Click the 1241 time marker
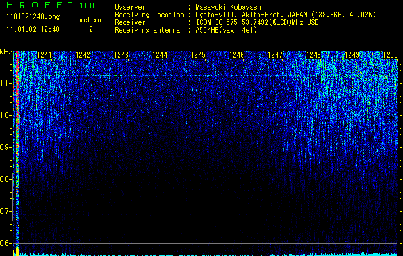This screenshot has width=403, height=256. coord(44,55)
